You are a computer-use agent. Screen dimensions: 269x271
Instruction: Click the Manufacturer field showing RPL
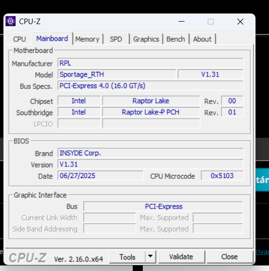coord(150,63)
